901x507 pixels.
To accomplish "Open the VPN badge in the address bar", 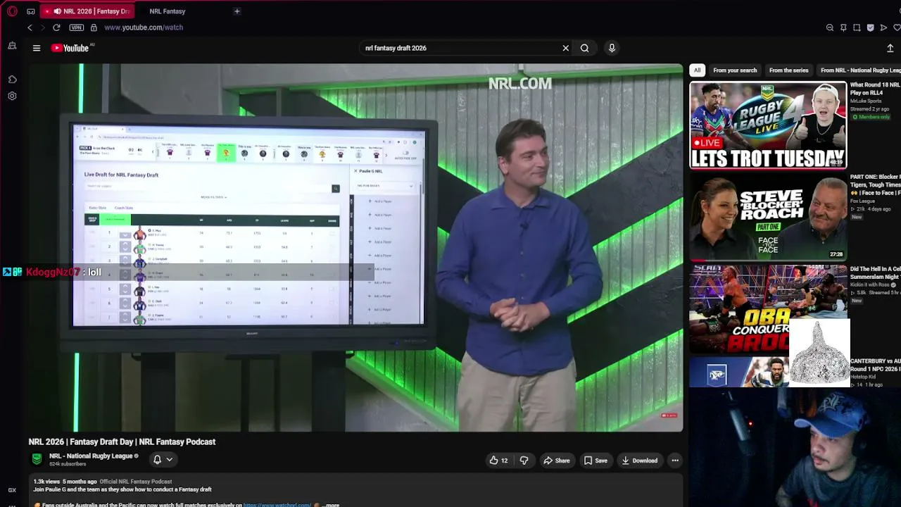I will click(x=77, y=27).
